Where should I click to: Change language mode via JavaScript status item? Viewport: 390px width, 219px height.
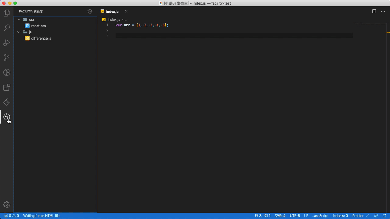pos(320,216)
